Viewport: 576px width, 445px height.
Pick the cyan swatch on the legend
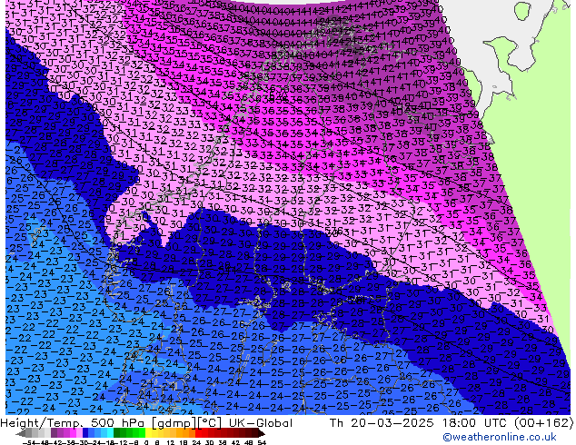tap(110, 434)
